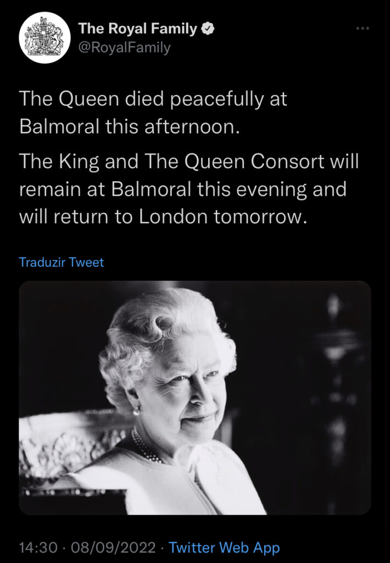The image size is (390, 563).
Task: Click the line ending with London tomorrow
Action: coord(161,217)
